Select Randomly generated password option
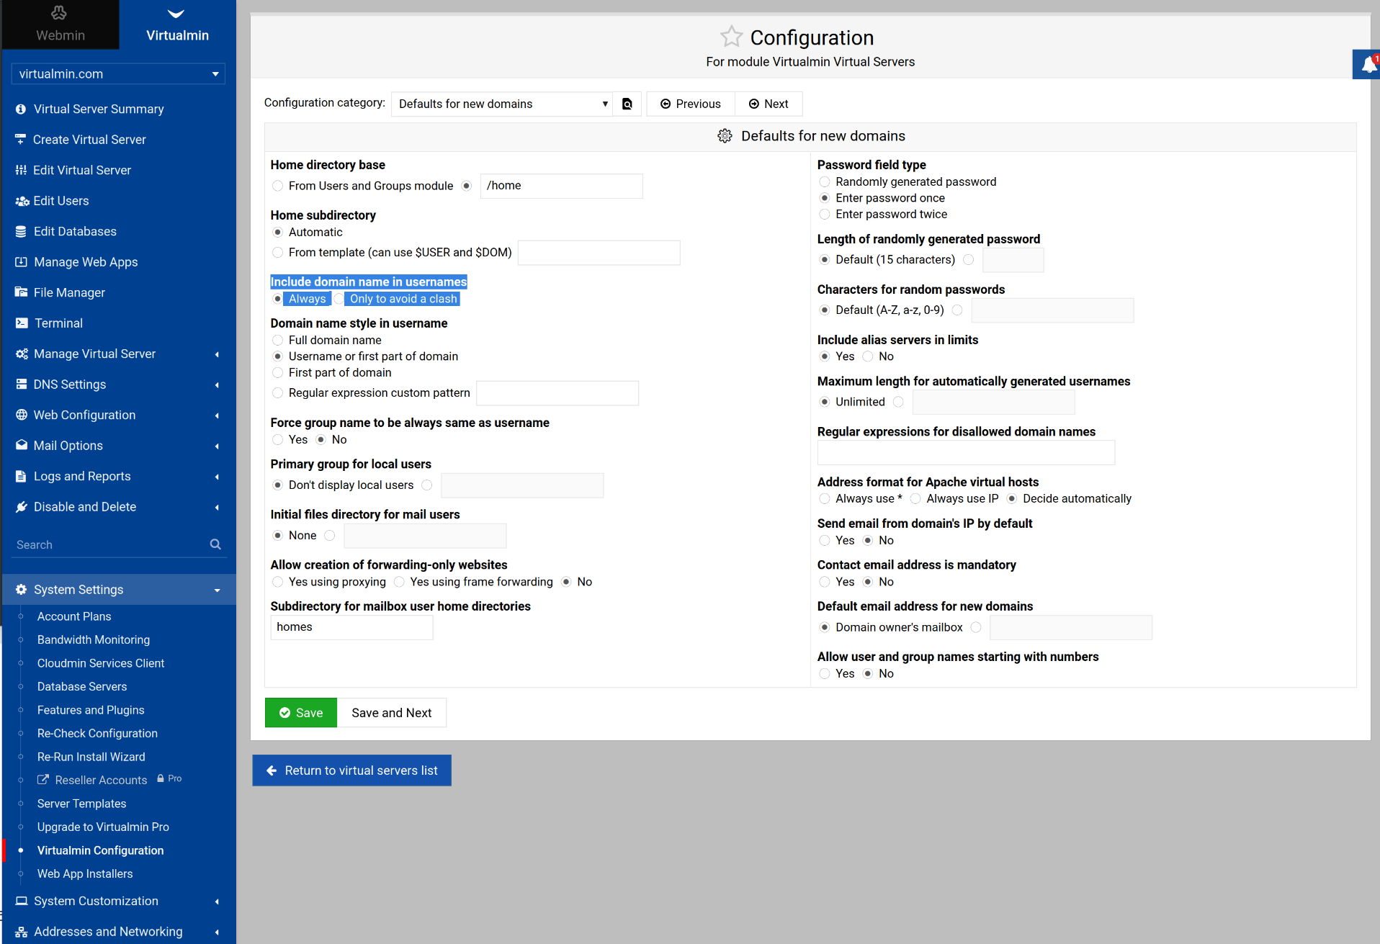The image size is (1380, 944). click(825, 182)
